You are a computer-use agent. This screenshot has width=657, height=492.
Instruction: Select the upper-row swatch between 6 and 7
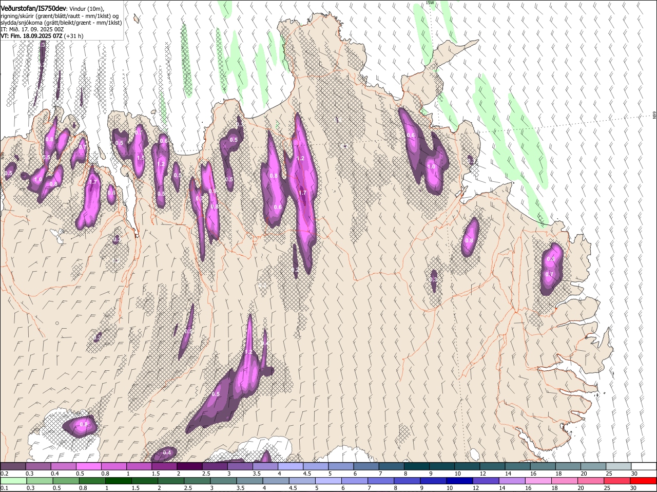[x=366, y=466]
